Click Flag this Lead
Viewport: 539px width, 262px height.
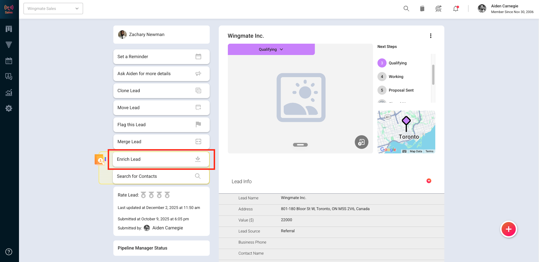(x=162, y=125)
